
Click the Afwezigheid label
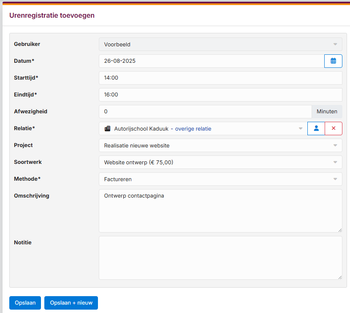(30, 111)
